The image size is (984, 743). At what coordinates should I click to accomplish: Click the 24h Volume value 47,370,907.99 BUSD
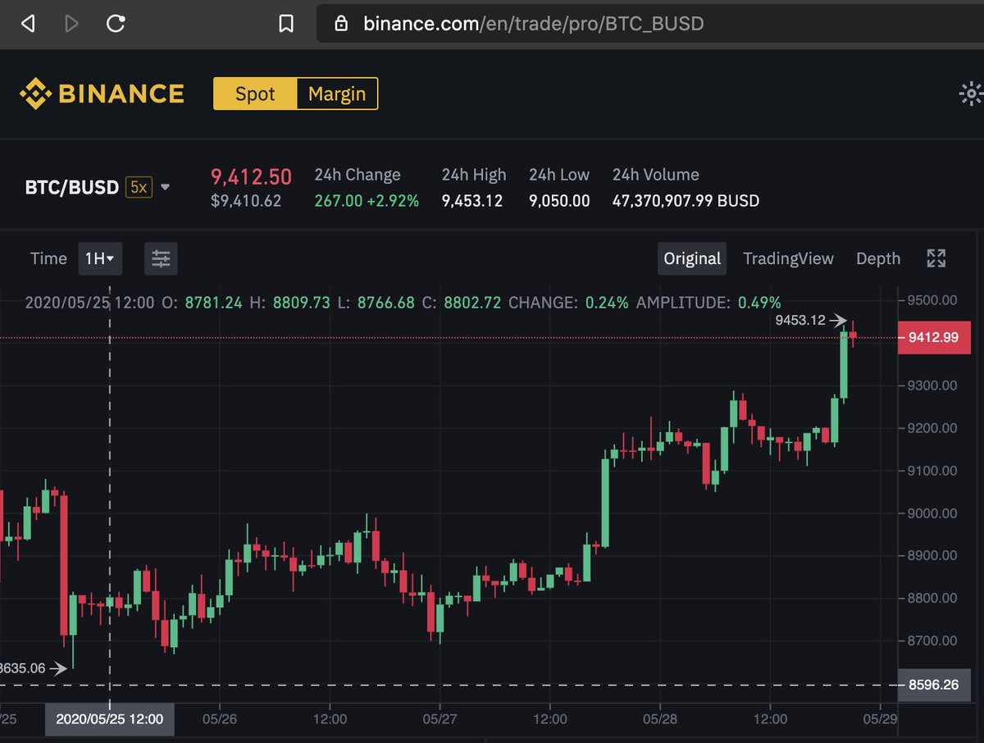[686, 201]
